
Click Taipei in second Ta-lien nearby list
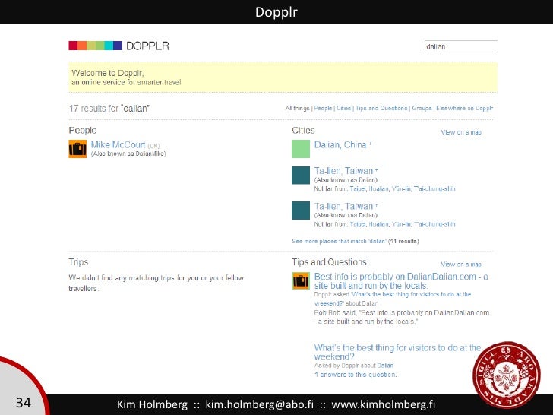click(358, 224)
